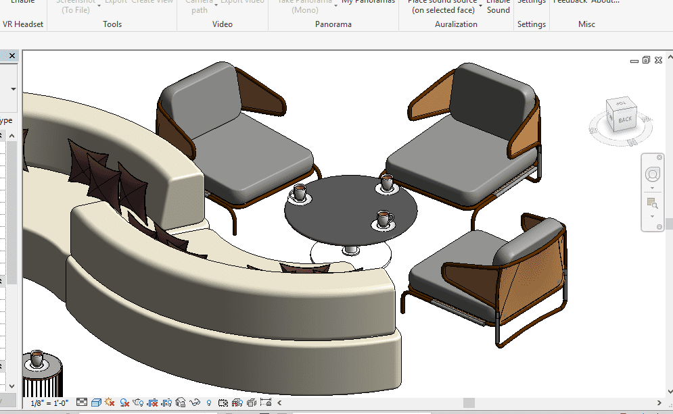Expand dropdown arrow under the navigation wheel

[653, 188]
